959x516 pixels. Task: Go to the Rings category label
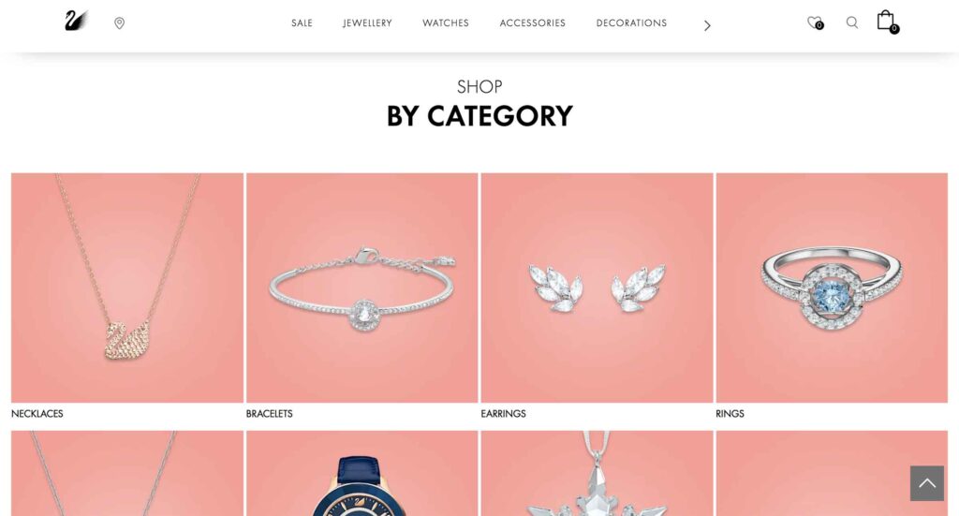pyautogui.click(x=730, y=414)
